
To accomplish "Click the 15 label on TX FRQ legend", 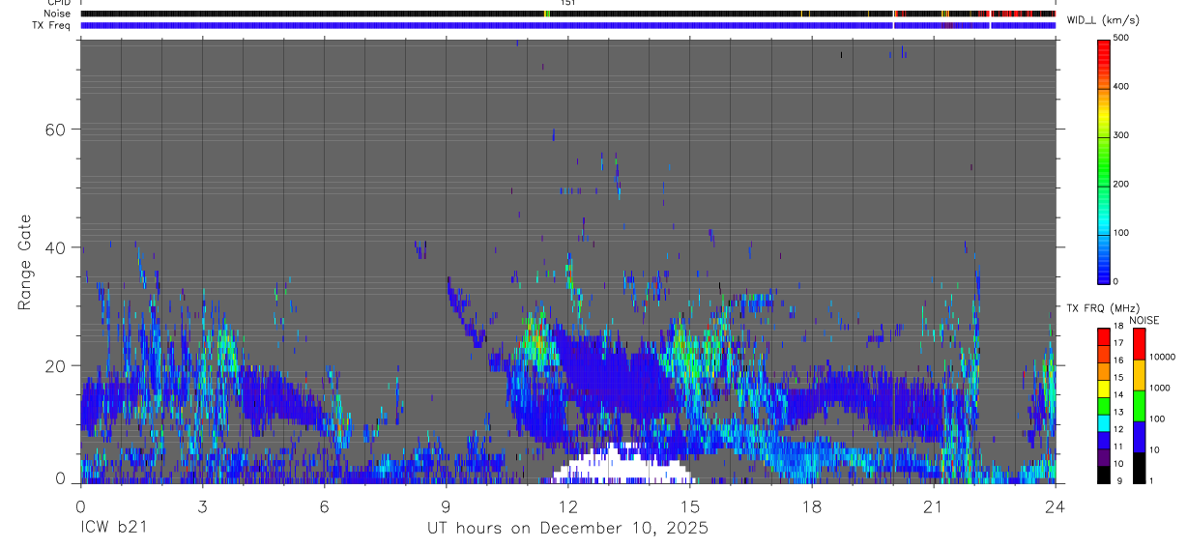I will pyautogui.click(x=1117, y=378).
